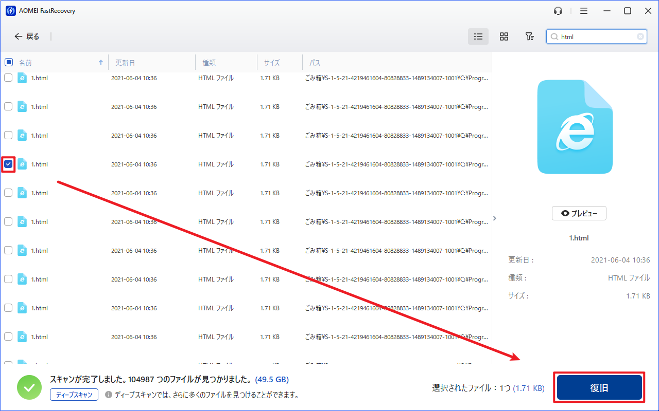Uncheck the ticked 1.html file checkbox

[x=8, y=164]
